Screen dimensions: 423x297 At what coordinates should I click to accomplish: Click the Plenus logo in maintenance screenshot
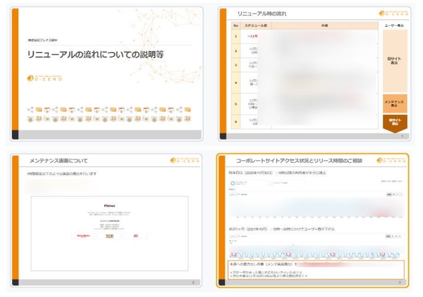click(x=109, y=205)
